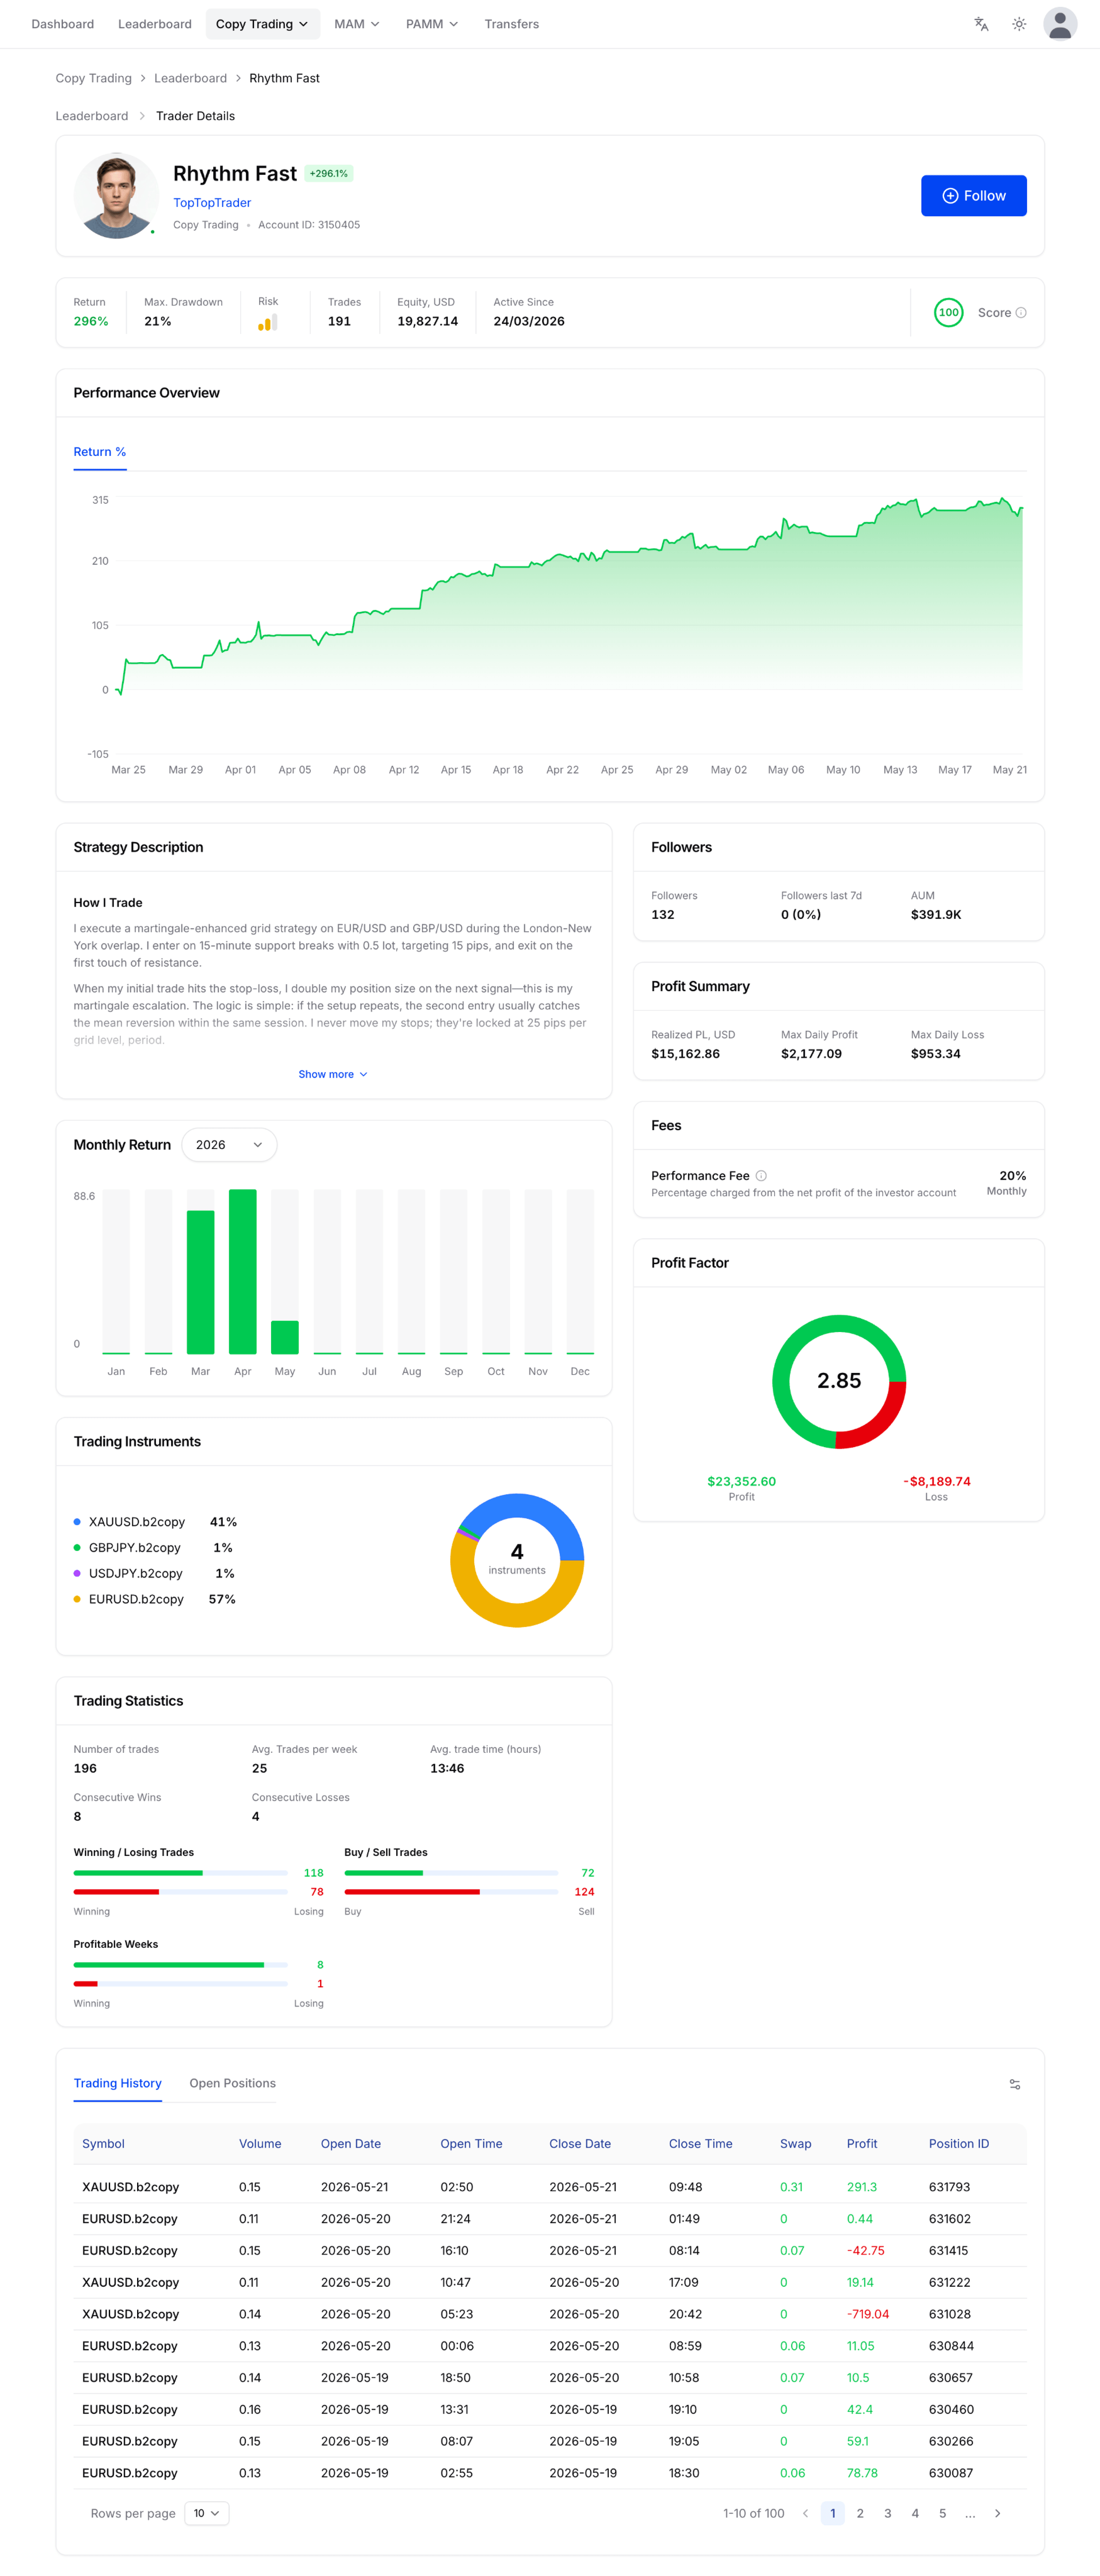Screen dimensions: 1100x2576
Task: Open Leaderboard in the top navigation
Action: pyautogui.click(x=155, y=24)
